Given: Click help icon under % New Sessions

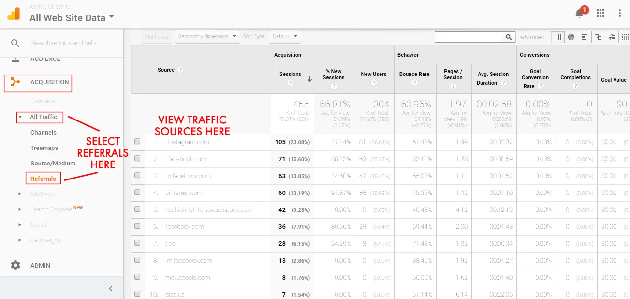Looking at the screenshot, I should [x=334, y=86].
